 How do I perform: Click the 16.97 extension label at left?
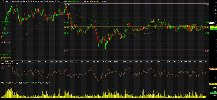8,33
